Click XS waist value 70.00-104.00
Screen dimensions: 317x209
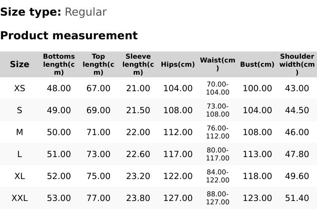point(218,88)
